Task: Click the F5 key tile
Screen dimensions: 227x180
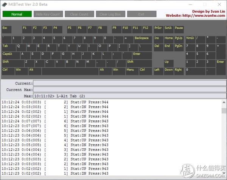Action: tap(72, 29)
